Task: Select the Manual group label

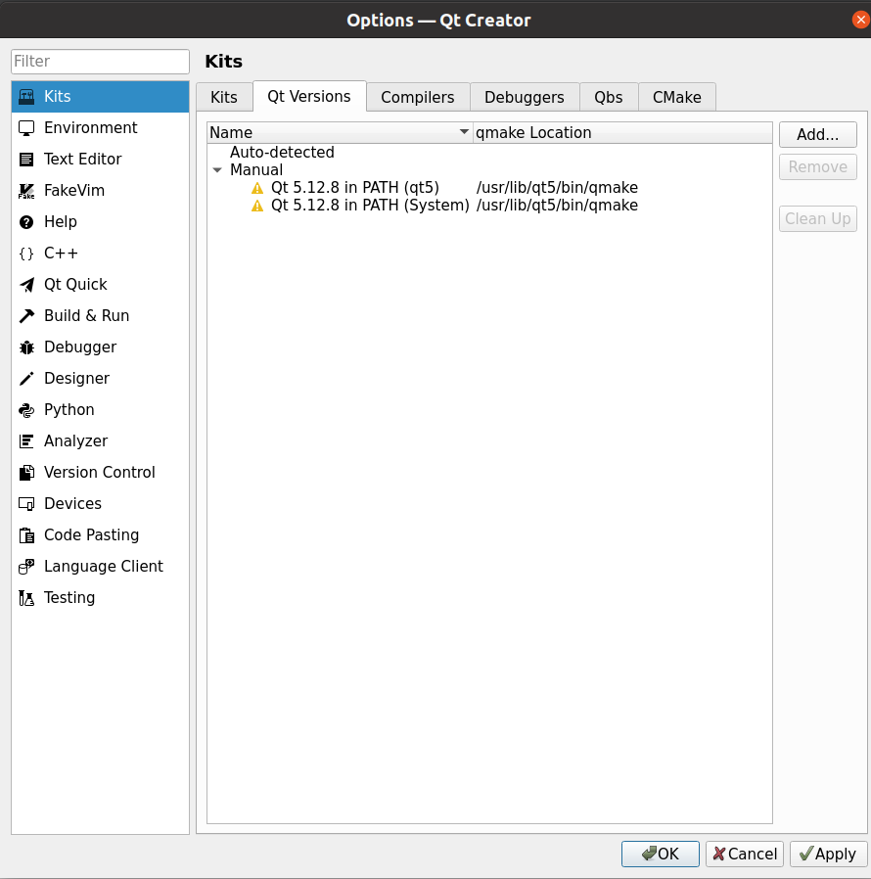Action: (256, 170)
